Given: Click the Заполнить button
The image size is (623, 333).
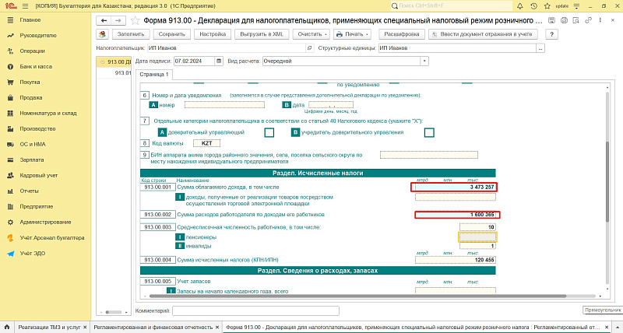Looking at the screenshot, I should 131,34.
